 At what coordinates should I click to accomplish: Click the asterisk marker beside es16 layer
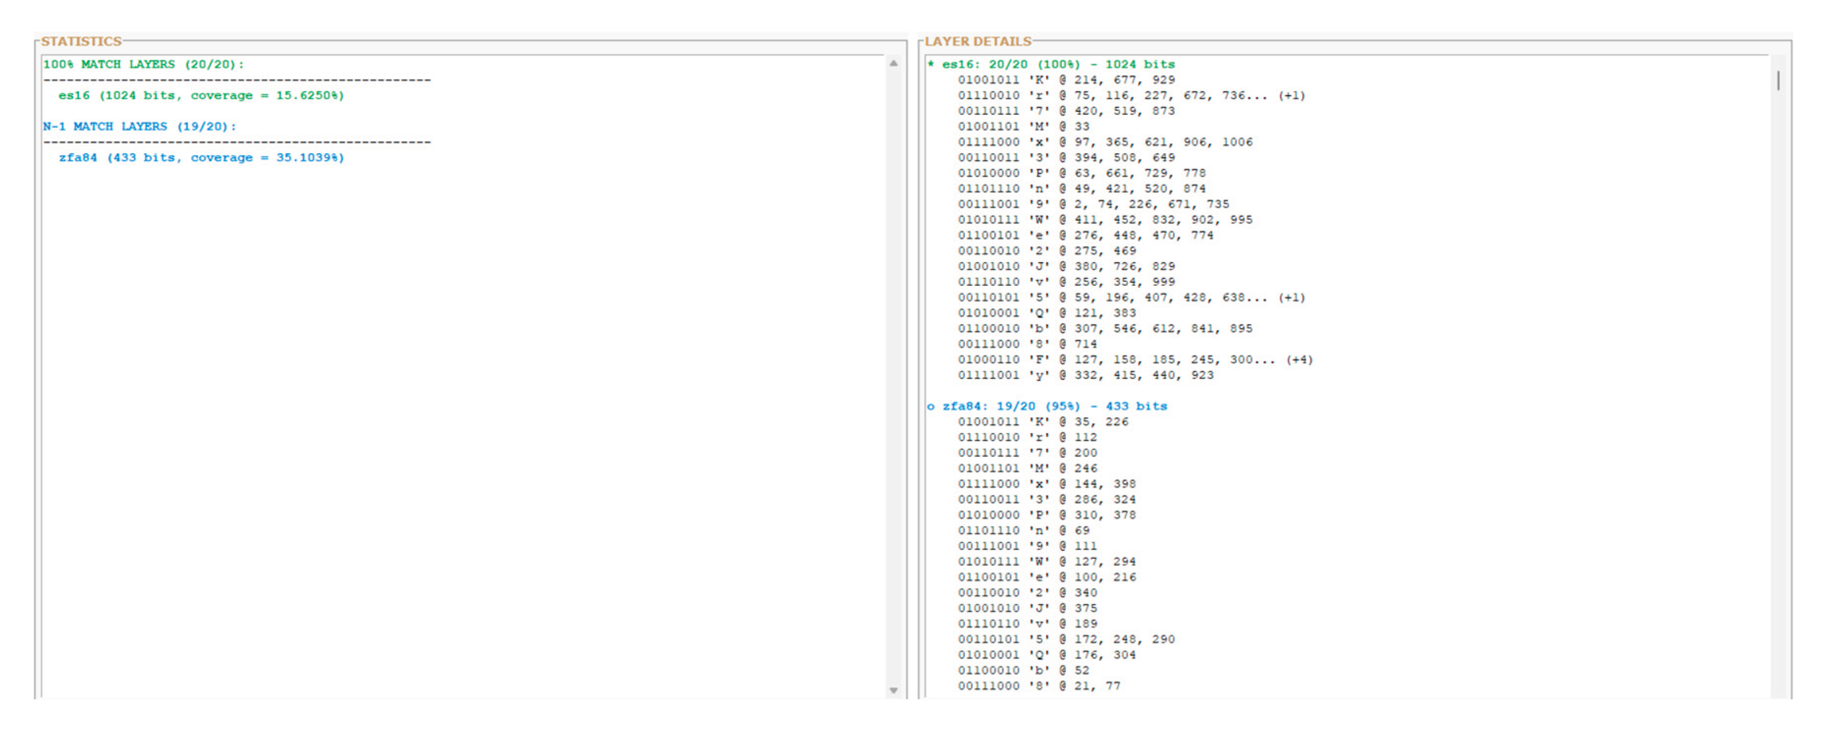coord(931,64)
